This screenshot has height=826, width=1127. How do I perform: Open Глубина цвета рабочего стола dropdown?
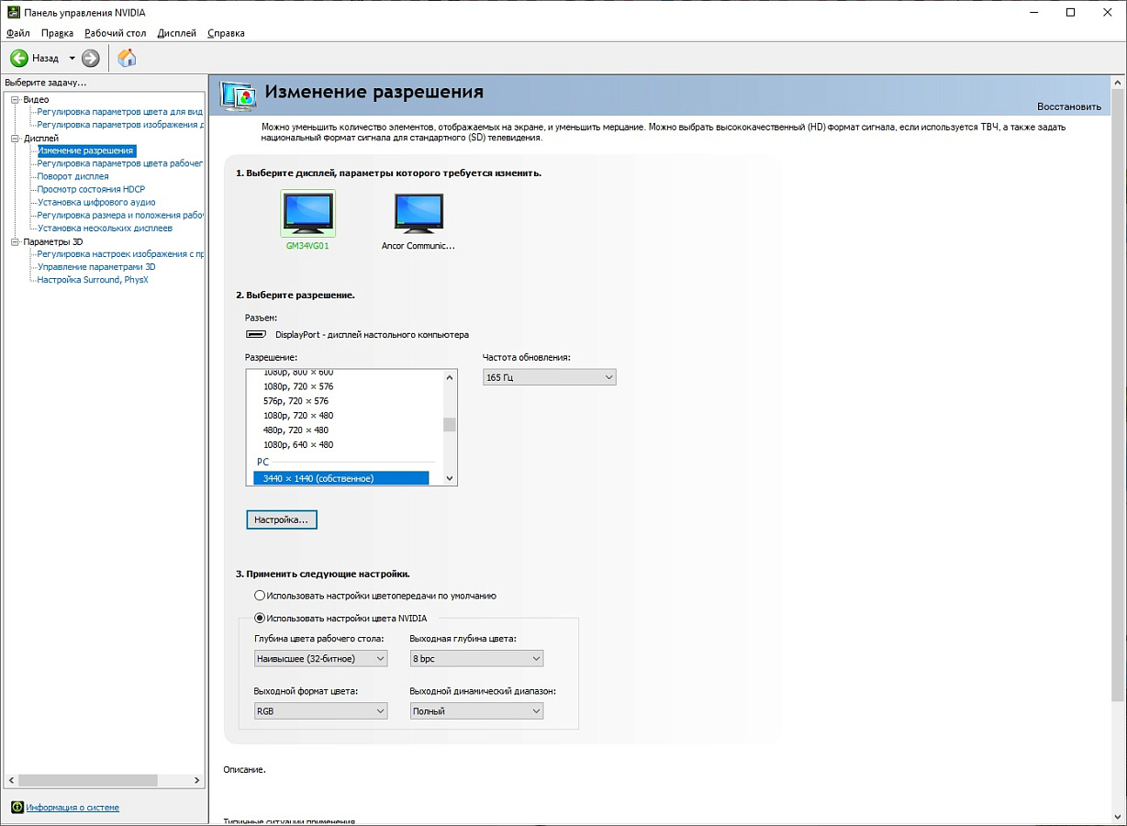point(320,658)
